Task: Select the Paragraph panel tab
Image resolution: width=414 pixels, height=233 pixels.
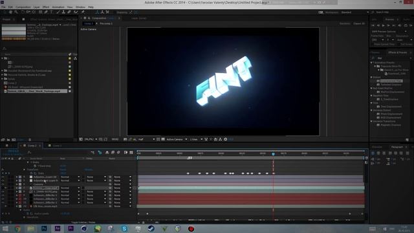Action: click(397, 147)
